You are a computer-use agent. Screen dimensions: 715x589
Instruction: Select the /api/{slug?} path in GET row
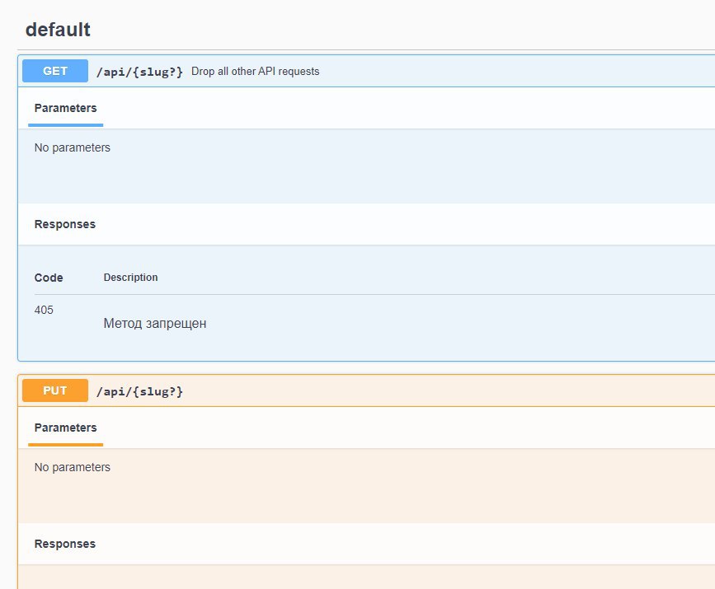(139, 72)
